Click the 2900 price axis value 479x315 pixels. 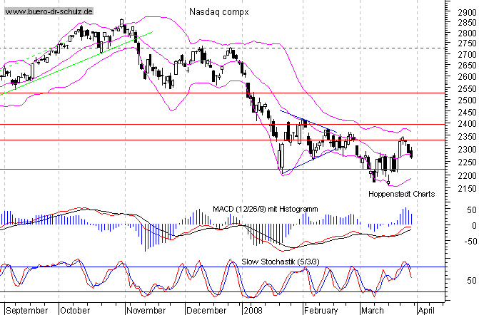click(x=467, y=13)
